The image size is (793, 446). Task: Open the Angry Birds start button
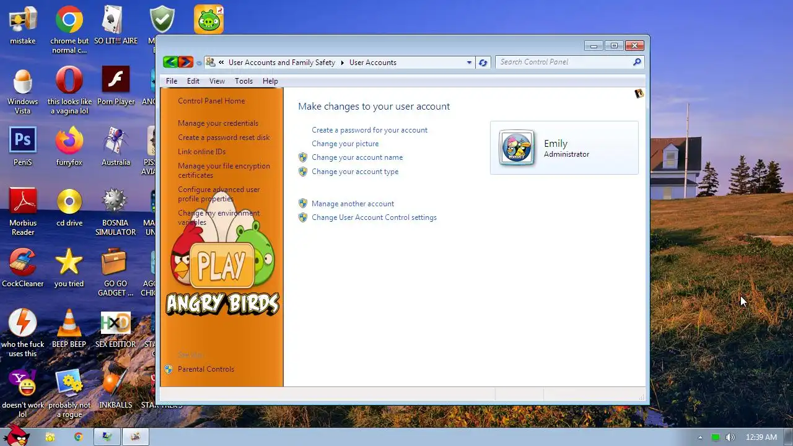point(15,435)
